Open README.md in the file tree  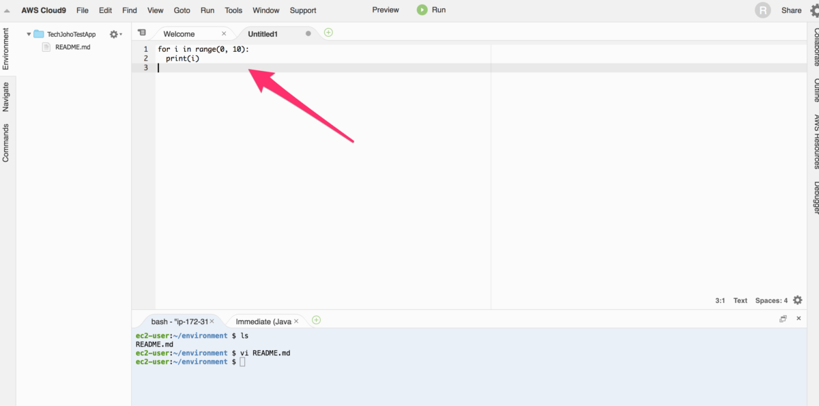(x=72, y=47)
